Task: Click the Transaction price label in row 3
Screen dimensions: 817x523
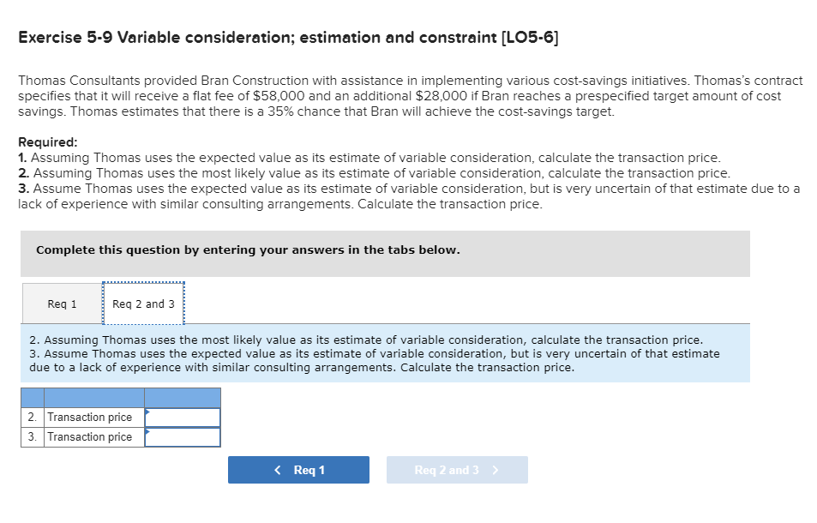Action: coord(93,436)
